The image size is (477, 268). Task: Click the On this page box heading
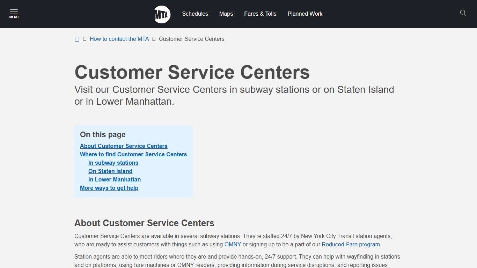103,134
